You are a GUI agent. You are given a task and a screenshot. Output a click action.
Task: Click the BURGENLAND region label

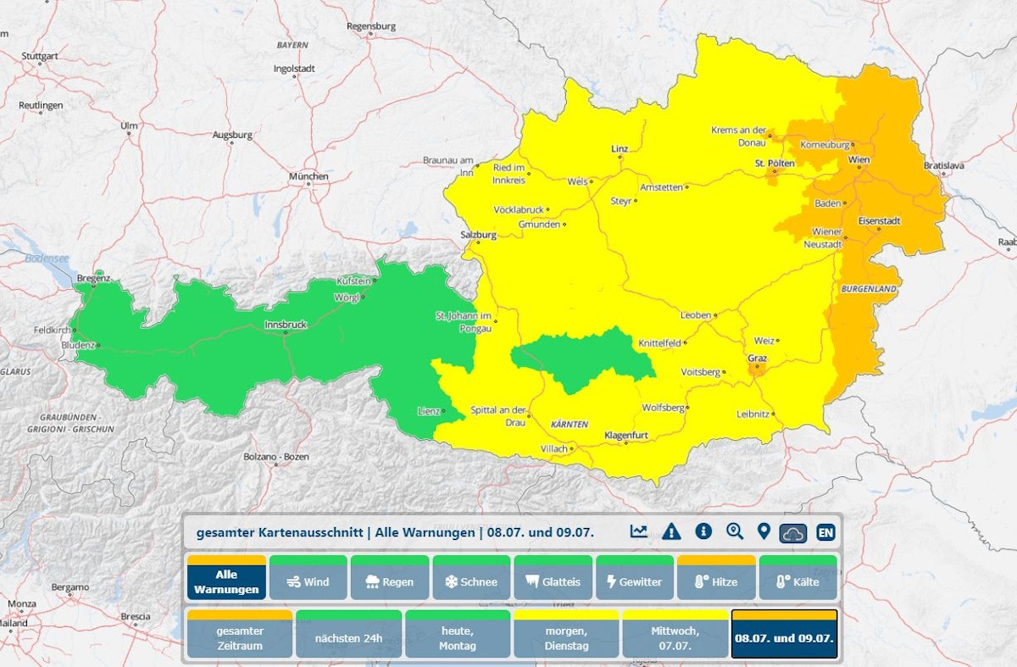(869, 289)
